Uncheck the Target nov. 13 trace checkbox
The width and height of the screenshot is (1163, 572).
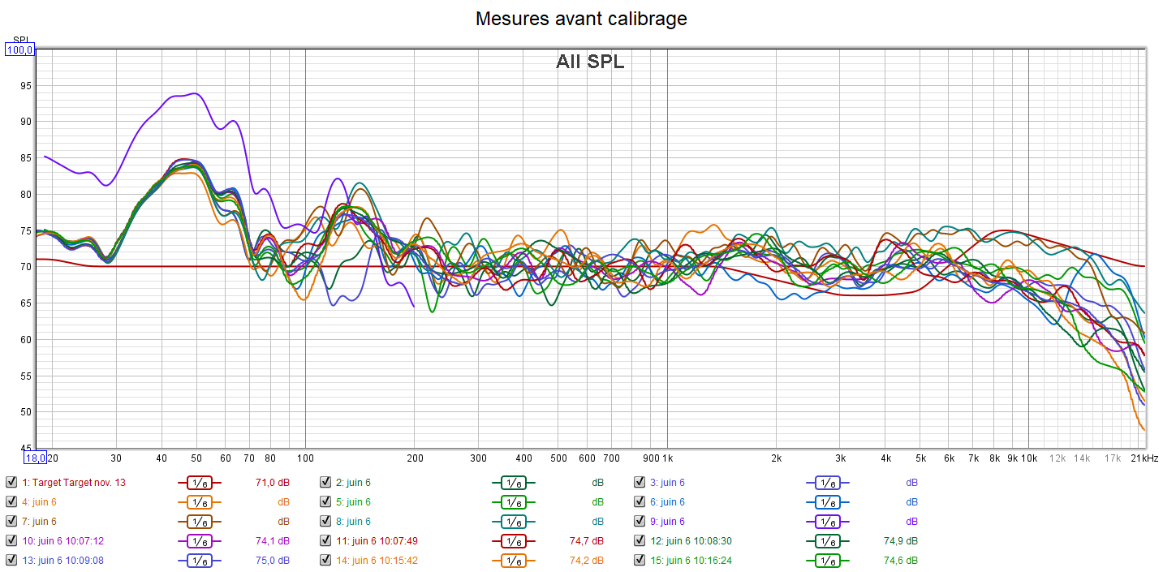[x=11, y=483]
